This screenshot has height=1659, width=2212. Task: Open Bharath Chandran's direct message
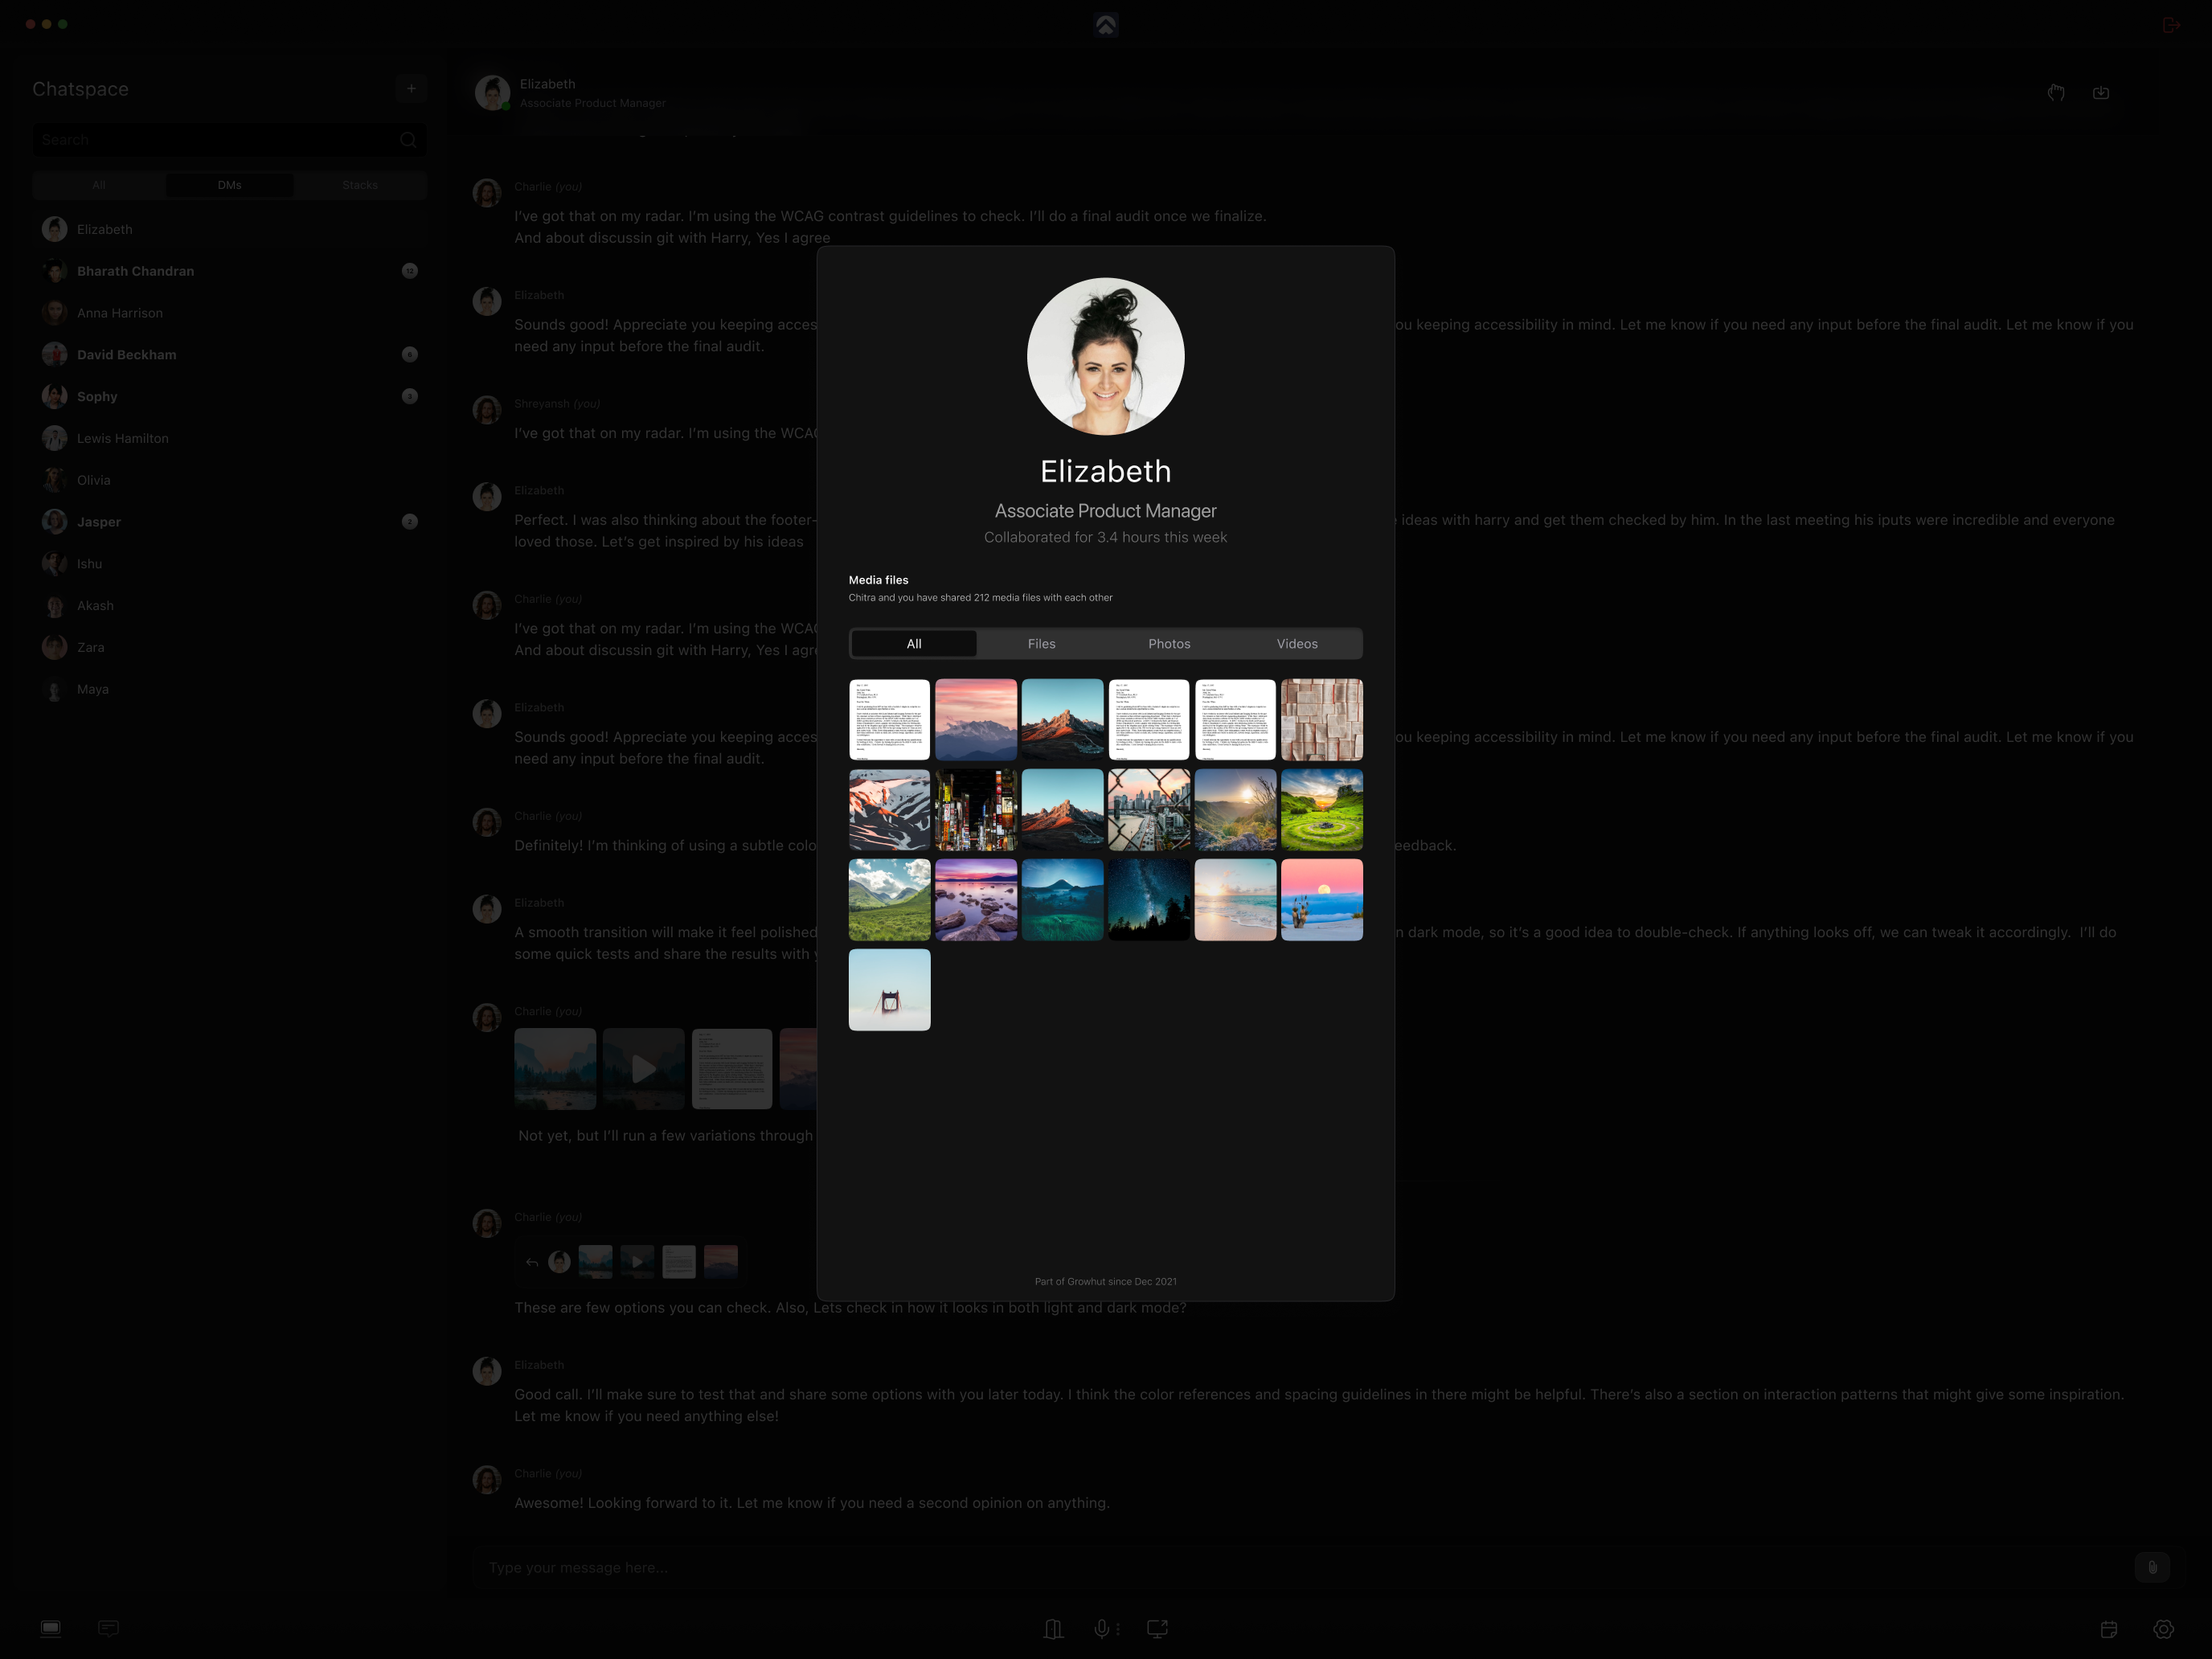click(x=230, y=271)
